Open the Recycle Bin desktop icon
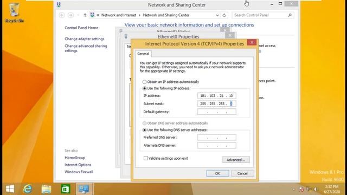The image size is (347, 195). 14,12
